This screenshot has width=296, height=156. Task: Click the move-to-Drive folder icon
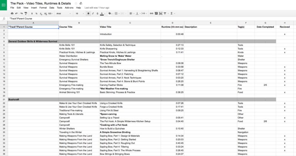click(x=81, y=3)
